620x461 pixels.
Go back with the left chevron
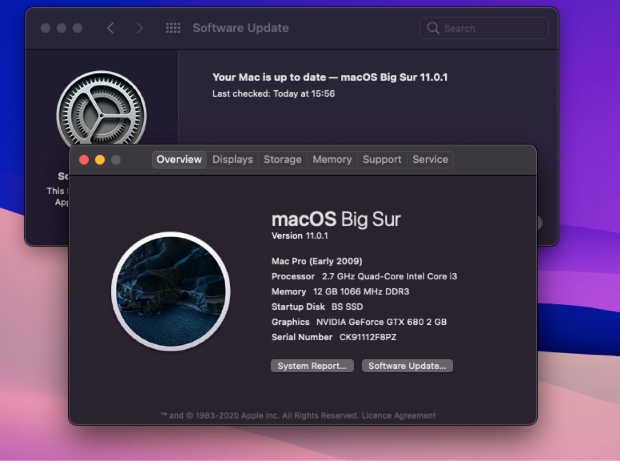pyautogui.click(x=110, y=28)
